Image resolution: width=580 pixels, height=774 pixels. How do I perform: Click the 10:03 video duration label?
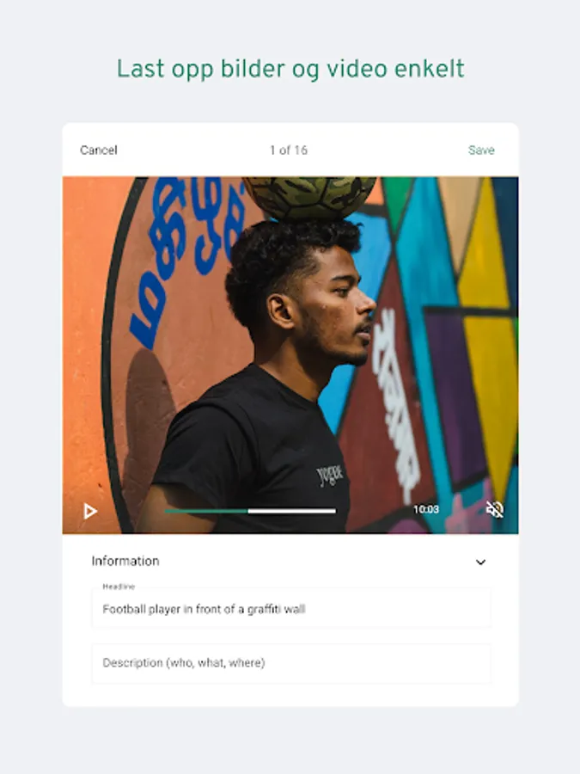426,509
